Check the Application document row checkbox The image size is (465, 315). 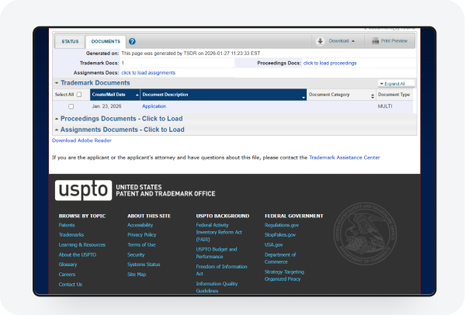click(x=71, y=106)
